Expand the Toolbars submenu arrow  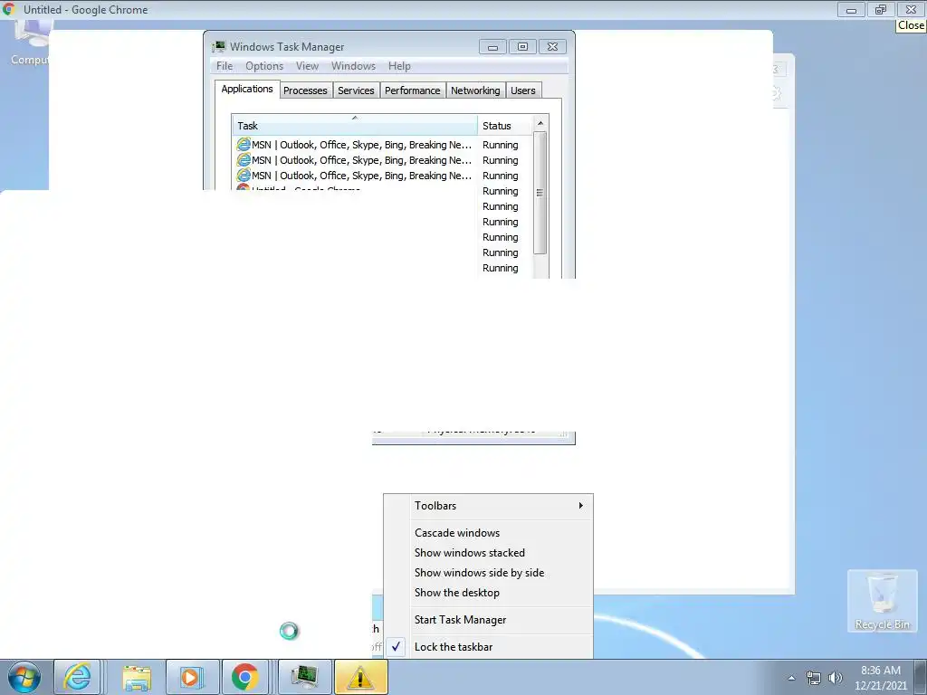click(581, 505)
